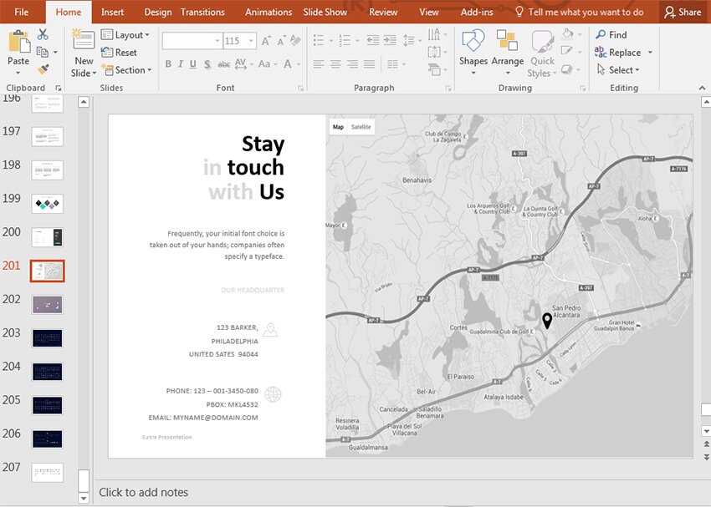Click the Format Painter brush icon
This screenshot has height=507, width=711.
pos(43,69)
